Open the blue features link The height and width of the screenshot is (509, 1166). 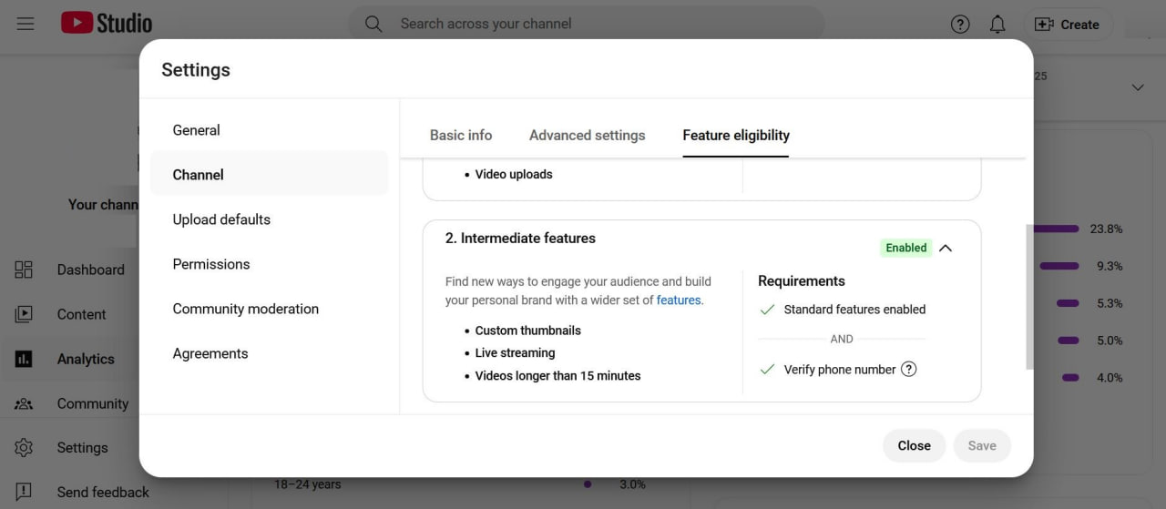[679, 300]
